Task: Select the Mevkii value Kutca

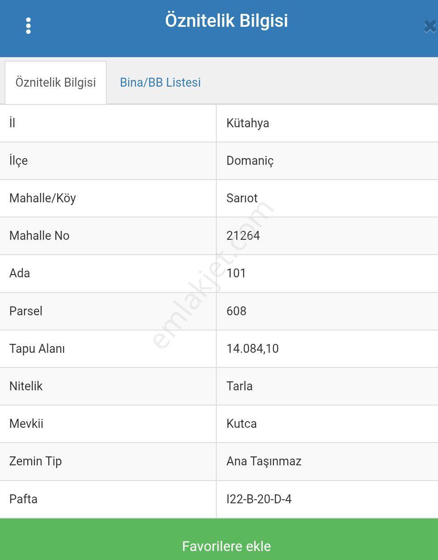Action: click(x=241, y=424)
